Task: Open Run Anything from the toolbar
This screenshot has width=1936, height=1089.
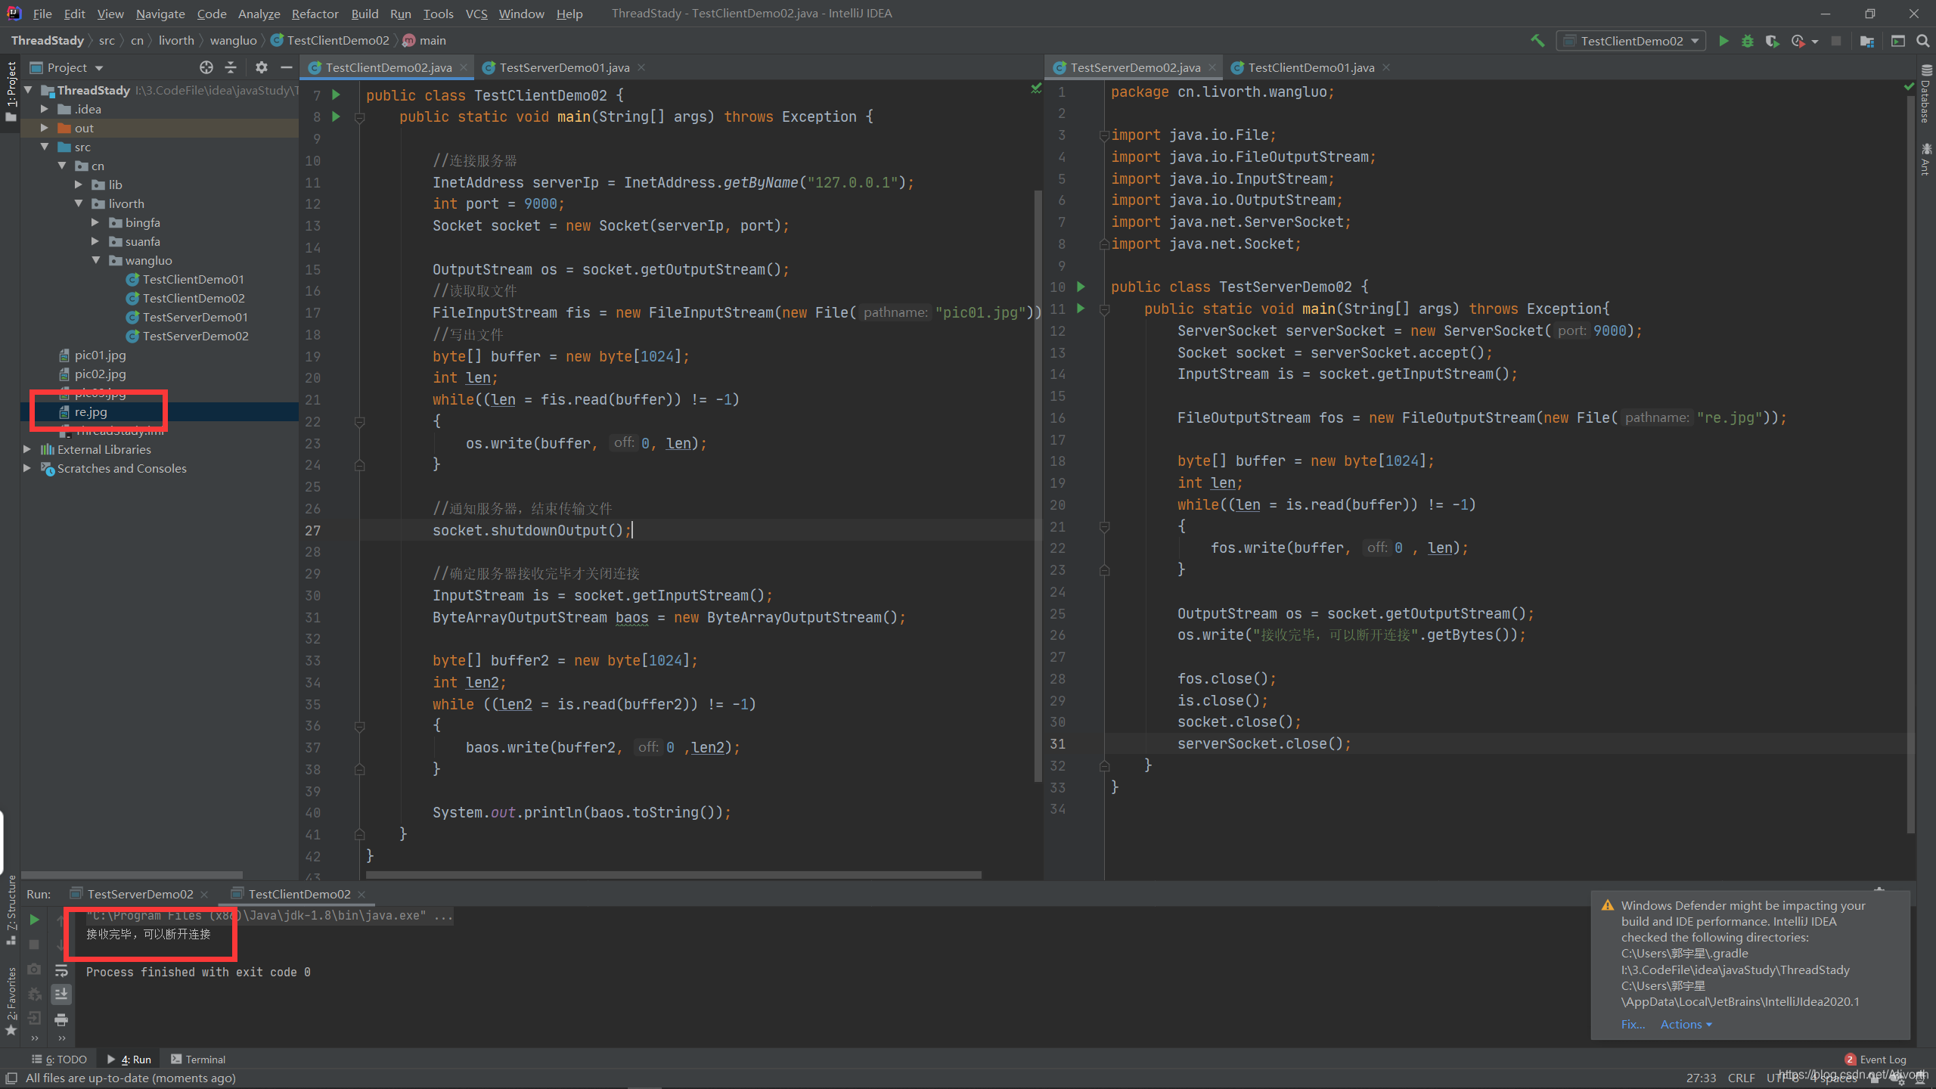Action: (x=1897, y=41)
